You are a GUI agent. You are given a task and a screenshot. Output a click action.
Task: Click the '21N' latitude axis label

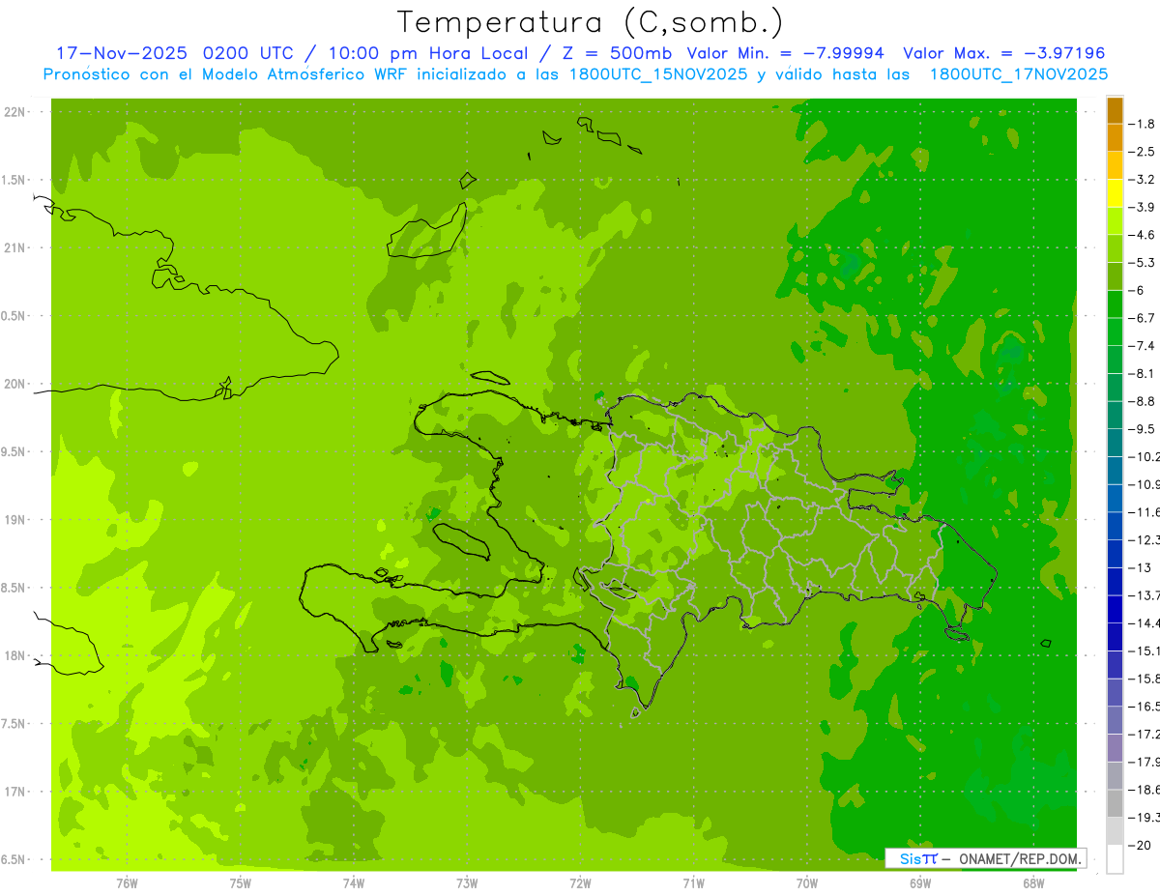(14, 247)
